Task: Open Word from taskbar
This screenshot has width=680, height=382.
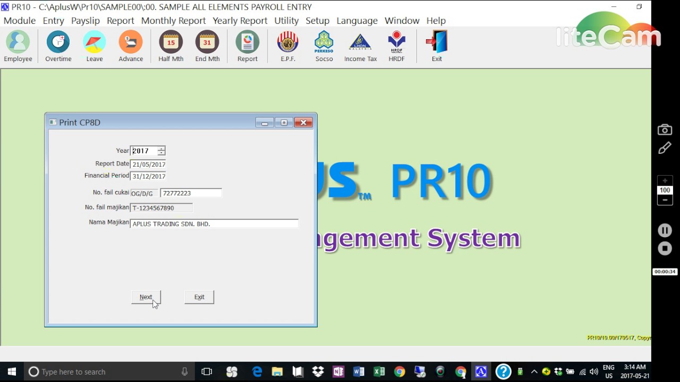Action: point(359,372)
